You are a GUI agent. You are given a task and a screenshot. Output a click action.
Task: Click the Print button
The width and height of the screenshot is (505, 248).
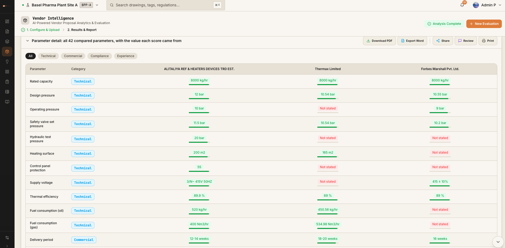pos(488,41)
